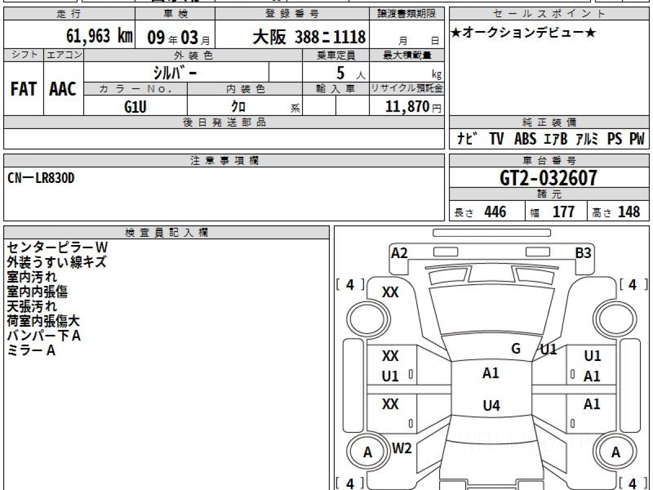Screen dimensions: 653x490
Task: Click the カラーNo. header
Action: [135, 89]
